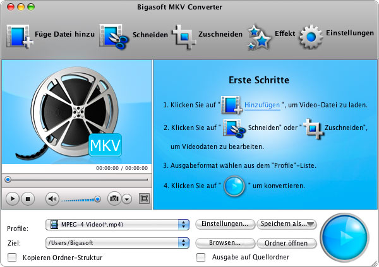379x267 pixels.
Task: Click the small convert icon in step 4
Action: [234, 186]
